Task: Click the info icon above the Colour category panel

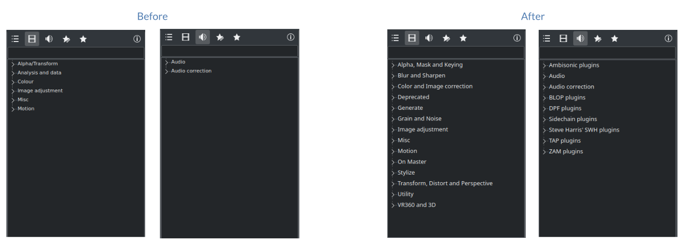Action: 137,39
